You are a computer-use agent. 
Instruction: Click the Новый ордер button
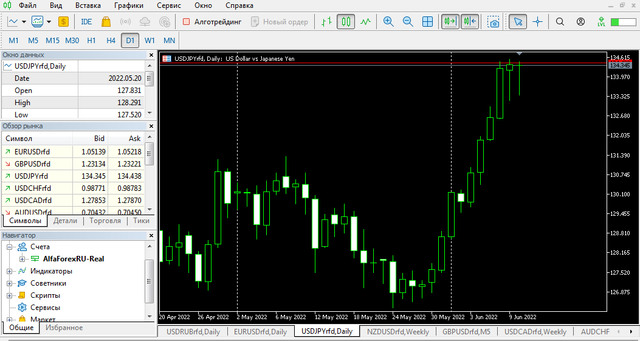(280, 22)
